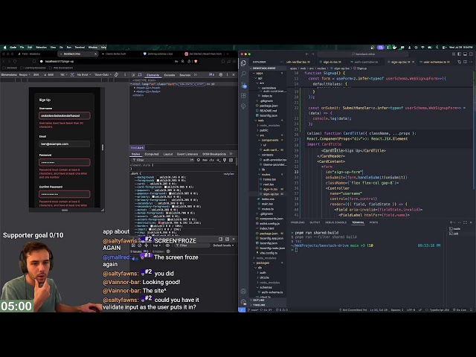Select the node terminal in terminal list
The height and width of the screenshot is (357, 476).
454,228
